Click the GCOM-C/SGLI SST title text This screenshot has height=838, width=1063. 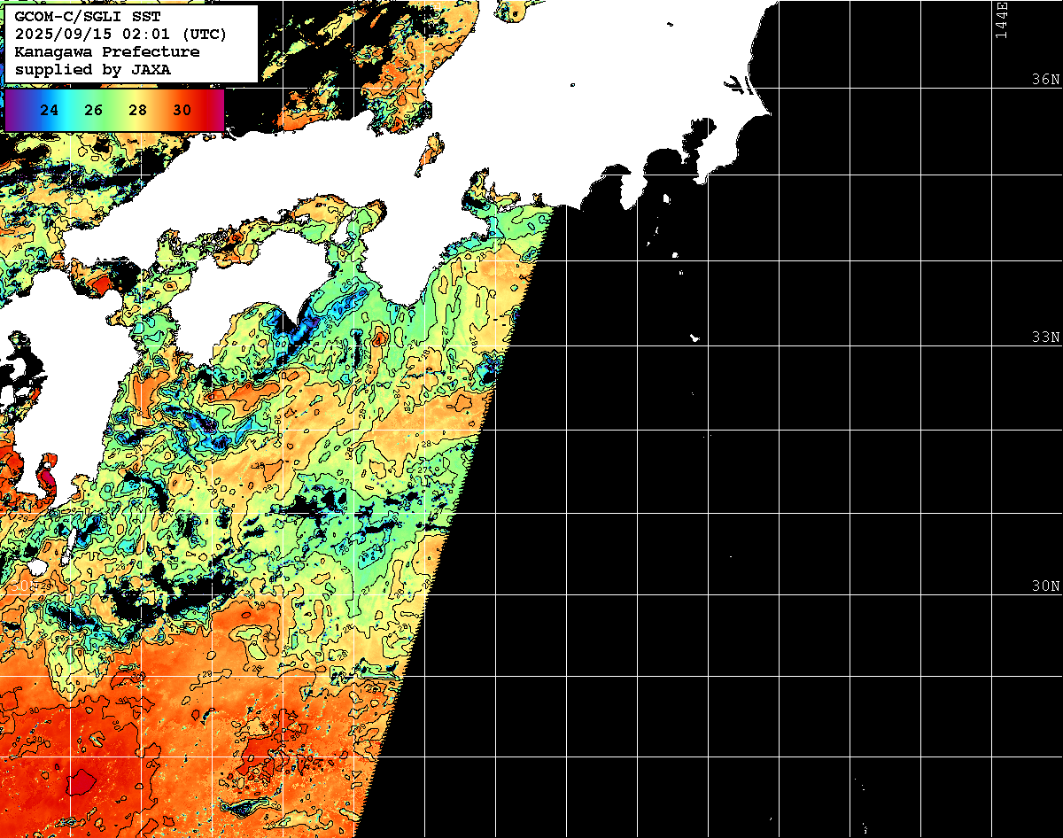tap(87, 18)
